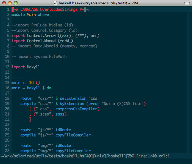Close the VIM window with red button
The height and width of the screenshot is (164, 192).
point(4,3)
